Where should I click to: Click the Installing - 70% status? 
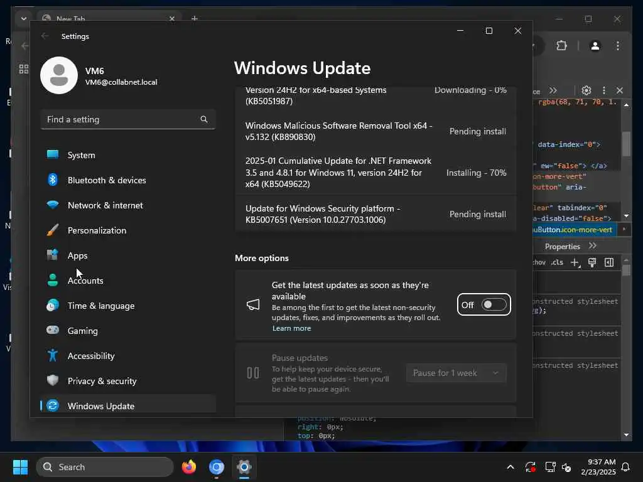tap(476, 173)
